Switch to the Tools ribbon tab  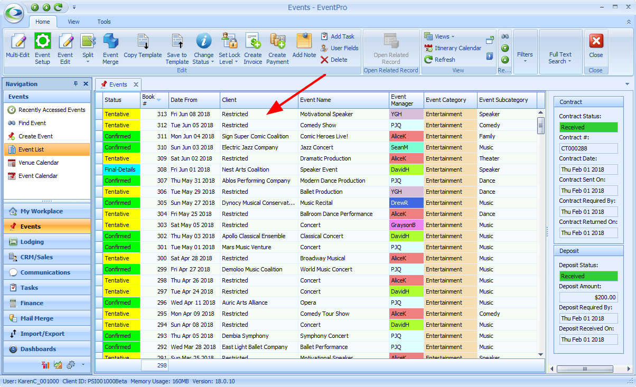pyautogui.click(x=104, y=22)
